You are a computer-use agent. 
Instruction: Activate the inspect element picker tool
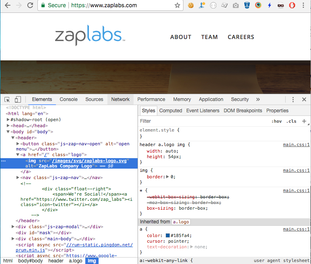tap(7, 99)
